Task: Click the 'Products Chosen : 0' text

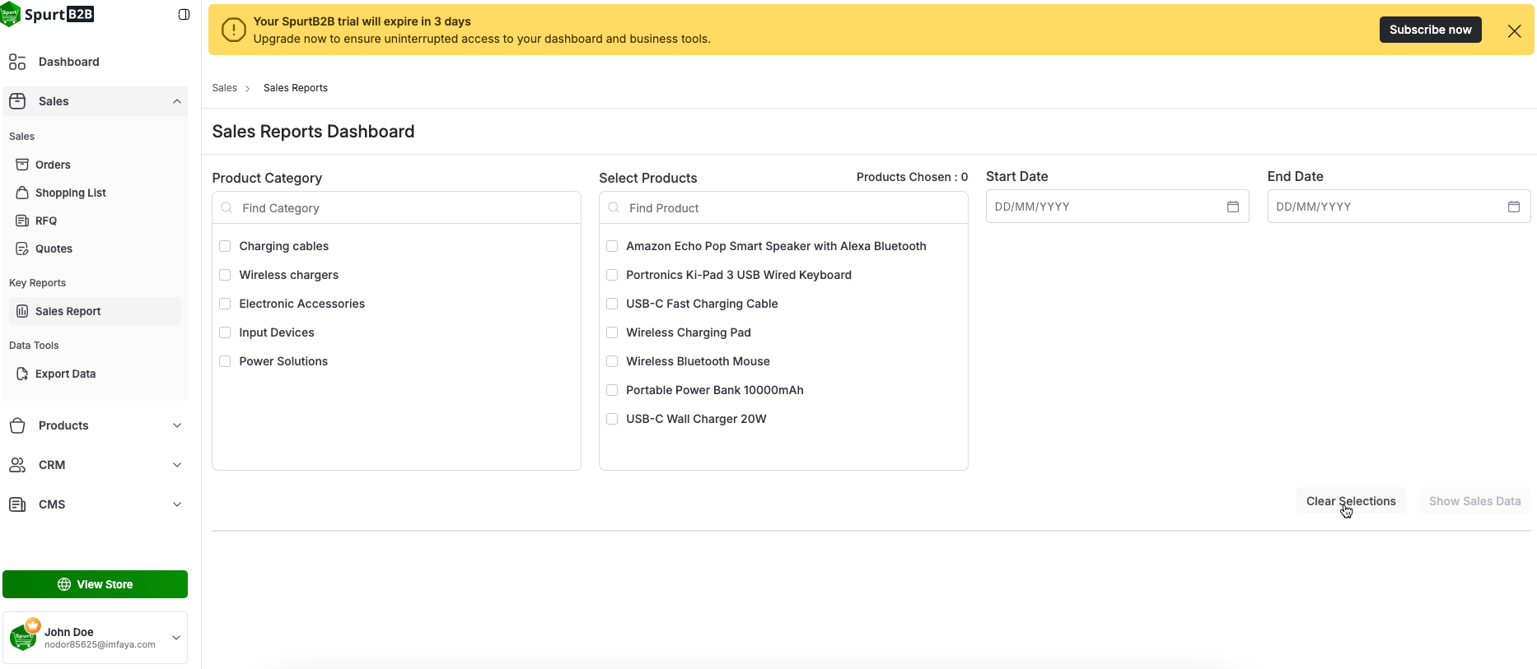Action: (x=912, y=177)
